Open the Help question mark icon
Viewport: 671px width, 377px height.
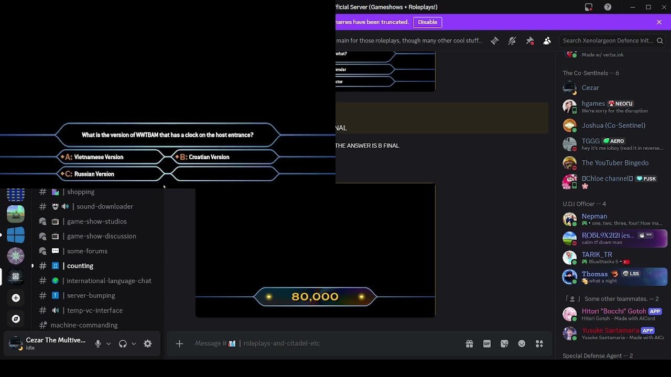tap(608, 7)
